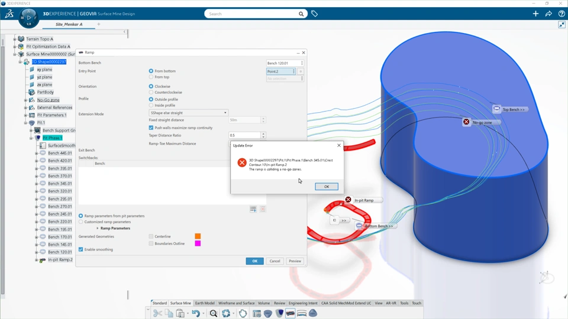The width and height of the screenshot is (568, 319).
Task: Click the No-go zone error marker icon
Action: point(466,122)
